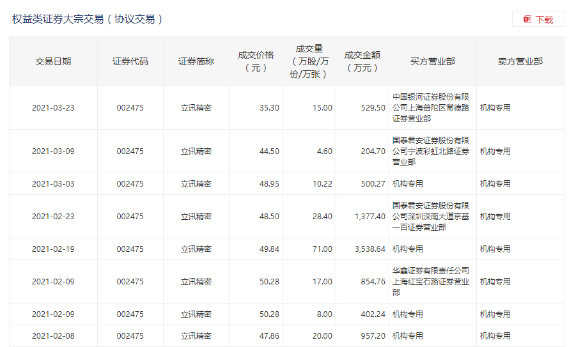Click the 证券简称 column header

pos(196,61)
